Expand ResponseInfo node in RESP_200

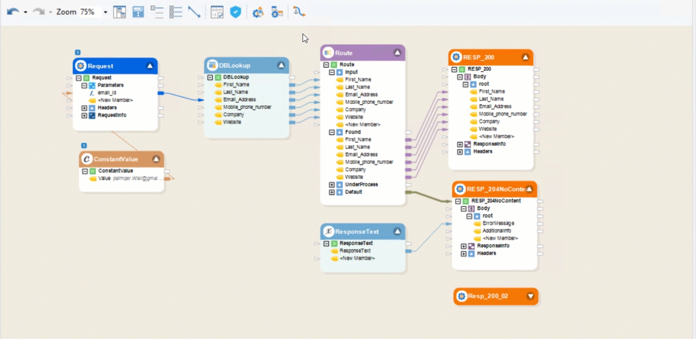460,144
